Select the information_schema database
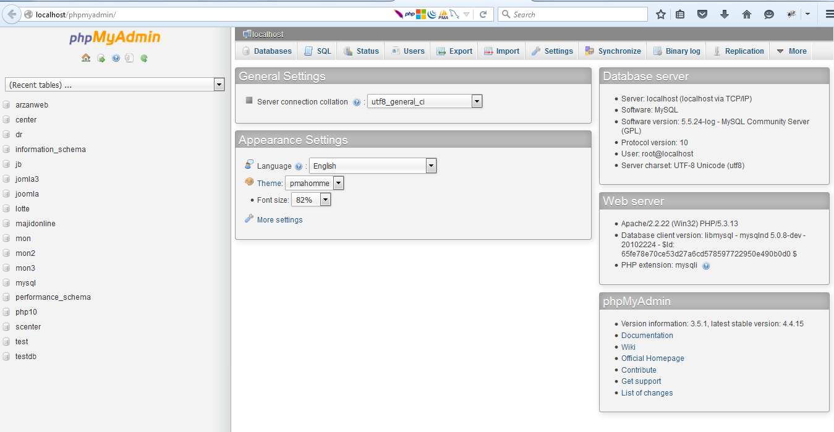The width and height of the screenshot is (834, 432). [51, 150]
